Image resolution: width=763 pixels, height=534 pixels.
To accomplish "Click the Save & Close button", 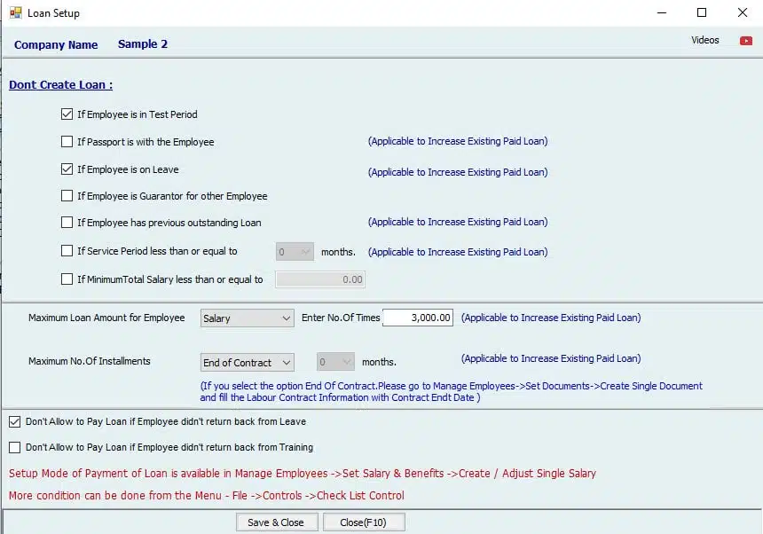I will (277, 522).
